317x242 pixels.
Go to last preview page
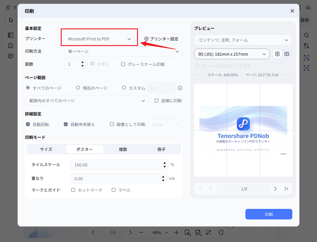[x=286, y=189]
